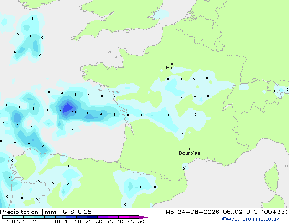This screenshot has width=289, height=223.
Task: Select the dot marker above Dourbies
Action: [x=189, y=149]
